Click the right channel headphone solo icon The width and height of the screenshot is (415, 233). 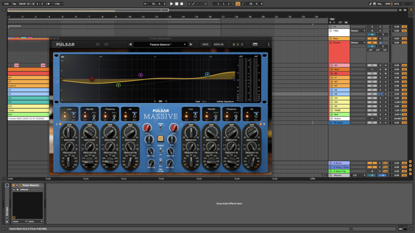pos(182,124)
